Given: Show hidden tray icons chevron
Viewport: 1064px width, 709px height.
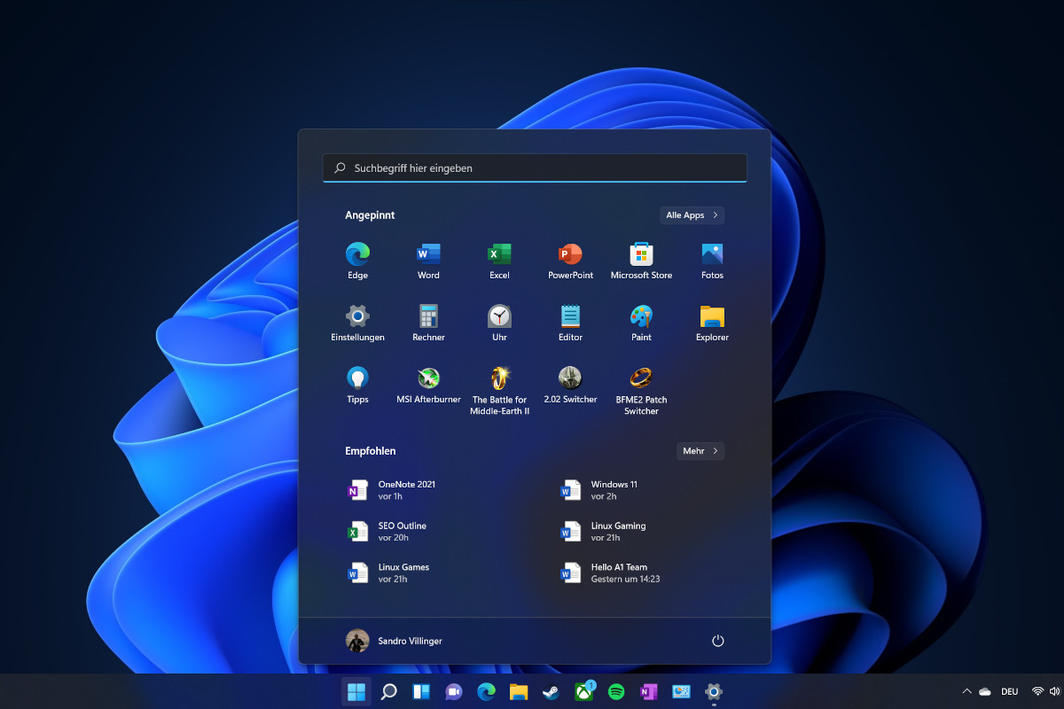Looking at the screenshot, I should (x=966, y=691).
